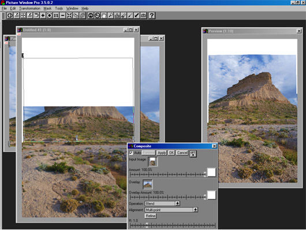Click the Amount slider track

[168, 175]
